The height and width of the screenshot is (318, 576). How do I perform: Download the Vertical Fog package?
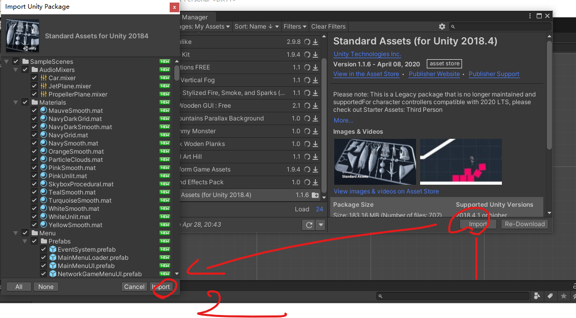(x=315, y=80)
